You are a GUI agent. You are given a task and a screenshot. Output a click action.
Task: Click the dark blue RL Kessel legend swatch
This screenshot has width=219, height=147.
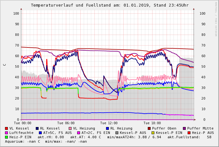pyautogui.click(x=37, y=129)
